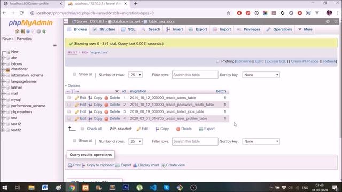Click Display chart icon
This screenshot has height=192, width=342.
tap(135, 165)
